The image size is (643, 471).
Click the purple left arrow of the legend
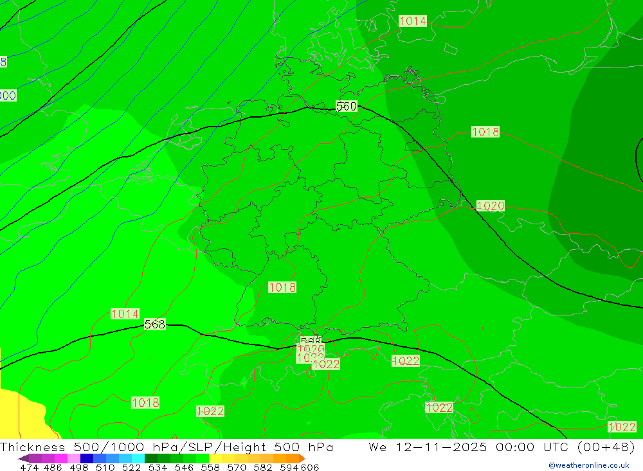coord(23,458)
